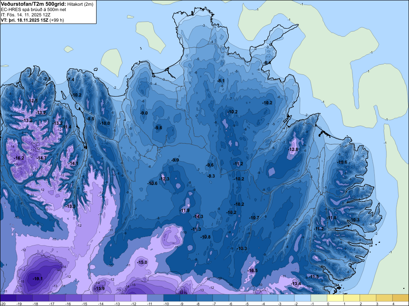Click the -15.0 temperature label
Image resolution: width=409 pixels, height=306 pixels.
point(142,262)
